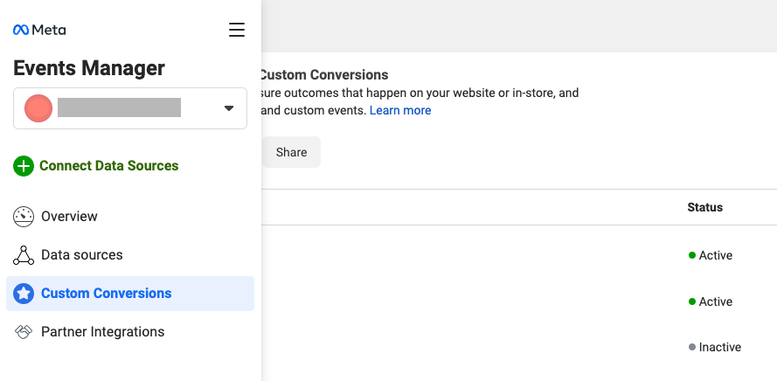This screenshot has height=381, width=777.
Task: Click the Data sources node icon
Action: pos(24,255)
